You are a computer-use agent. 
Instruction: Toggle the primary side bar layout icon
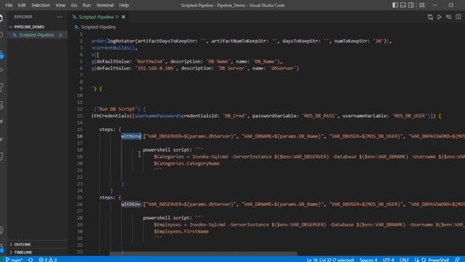pos(395,5)
